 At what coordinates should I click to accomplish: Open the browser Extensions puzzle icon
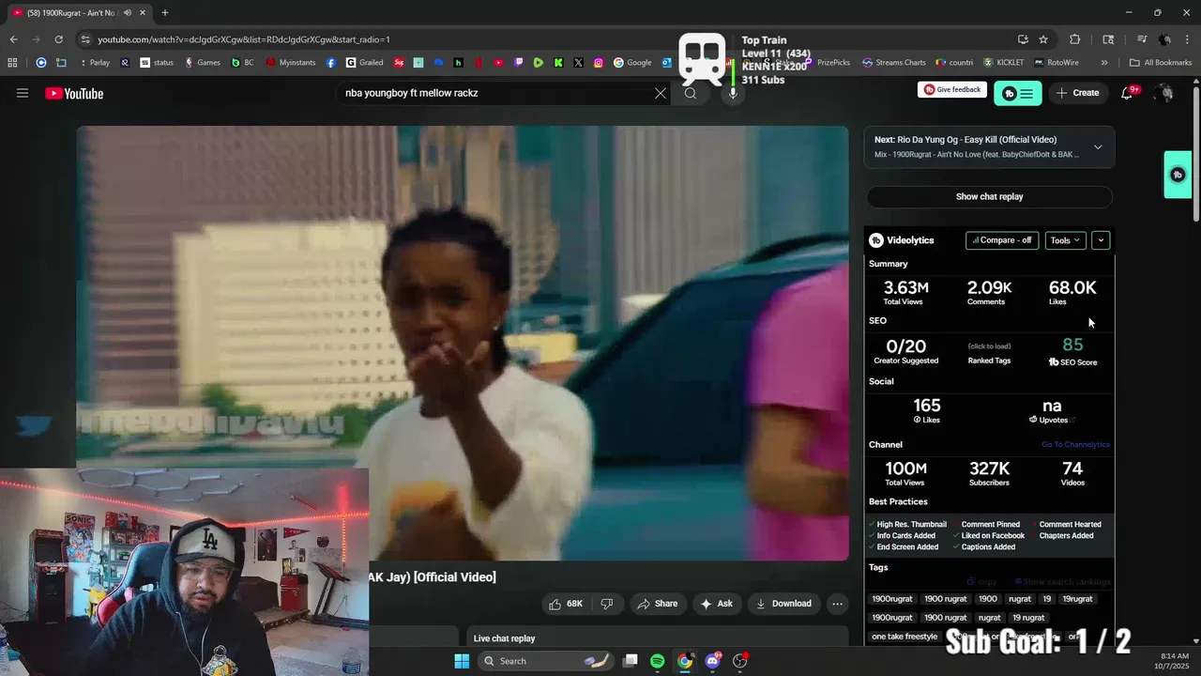pyautogui.click(x=1075, y=39)
